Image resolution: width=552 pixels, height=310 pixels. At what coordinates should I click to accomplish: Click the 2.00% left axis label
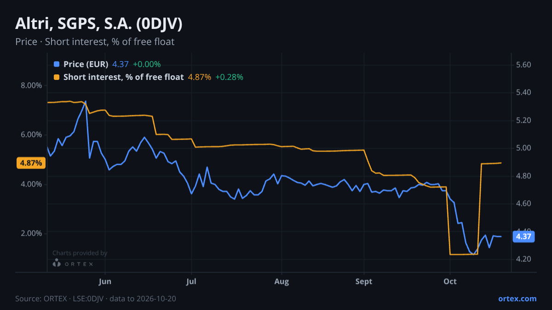[x=31, y=233]
